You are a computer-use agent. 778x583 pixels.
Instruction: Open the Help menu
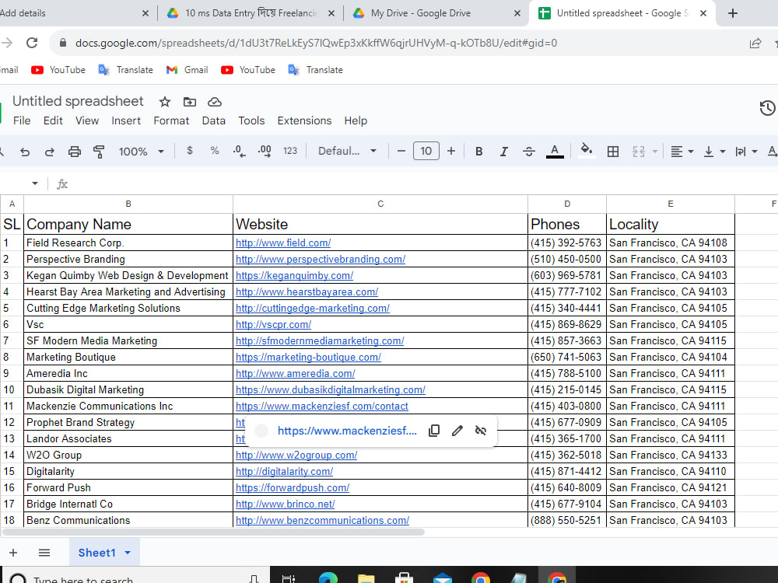356,120
